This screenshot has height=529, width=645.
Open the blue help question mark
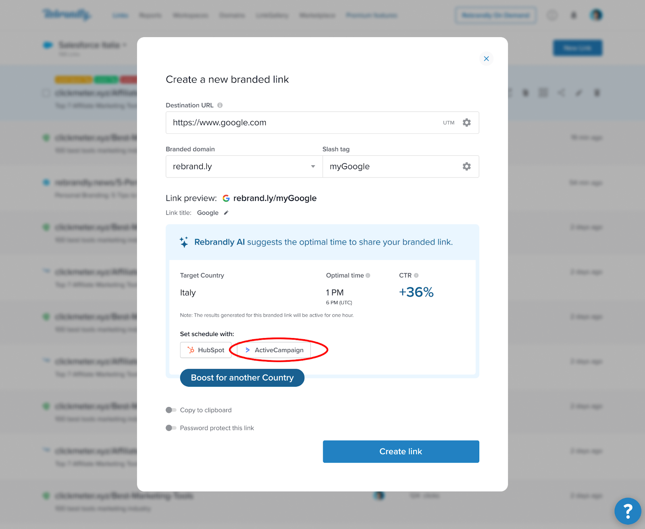tap(627, 511)
